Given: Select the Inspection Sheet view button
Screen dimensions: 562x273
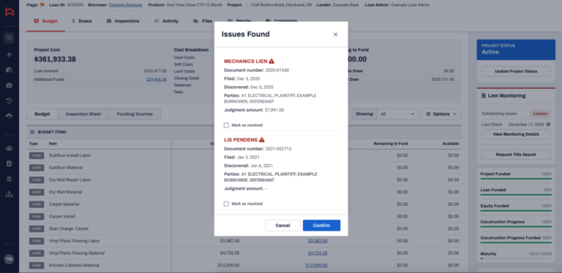Looking at the screenshot, I should pos(83,114).
